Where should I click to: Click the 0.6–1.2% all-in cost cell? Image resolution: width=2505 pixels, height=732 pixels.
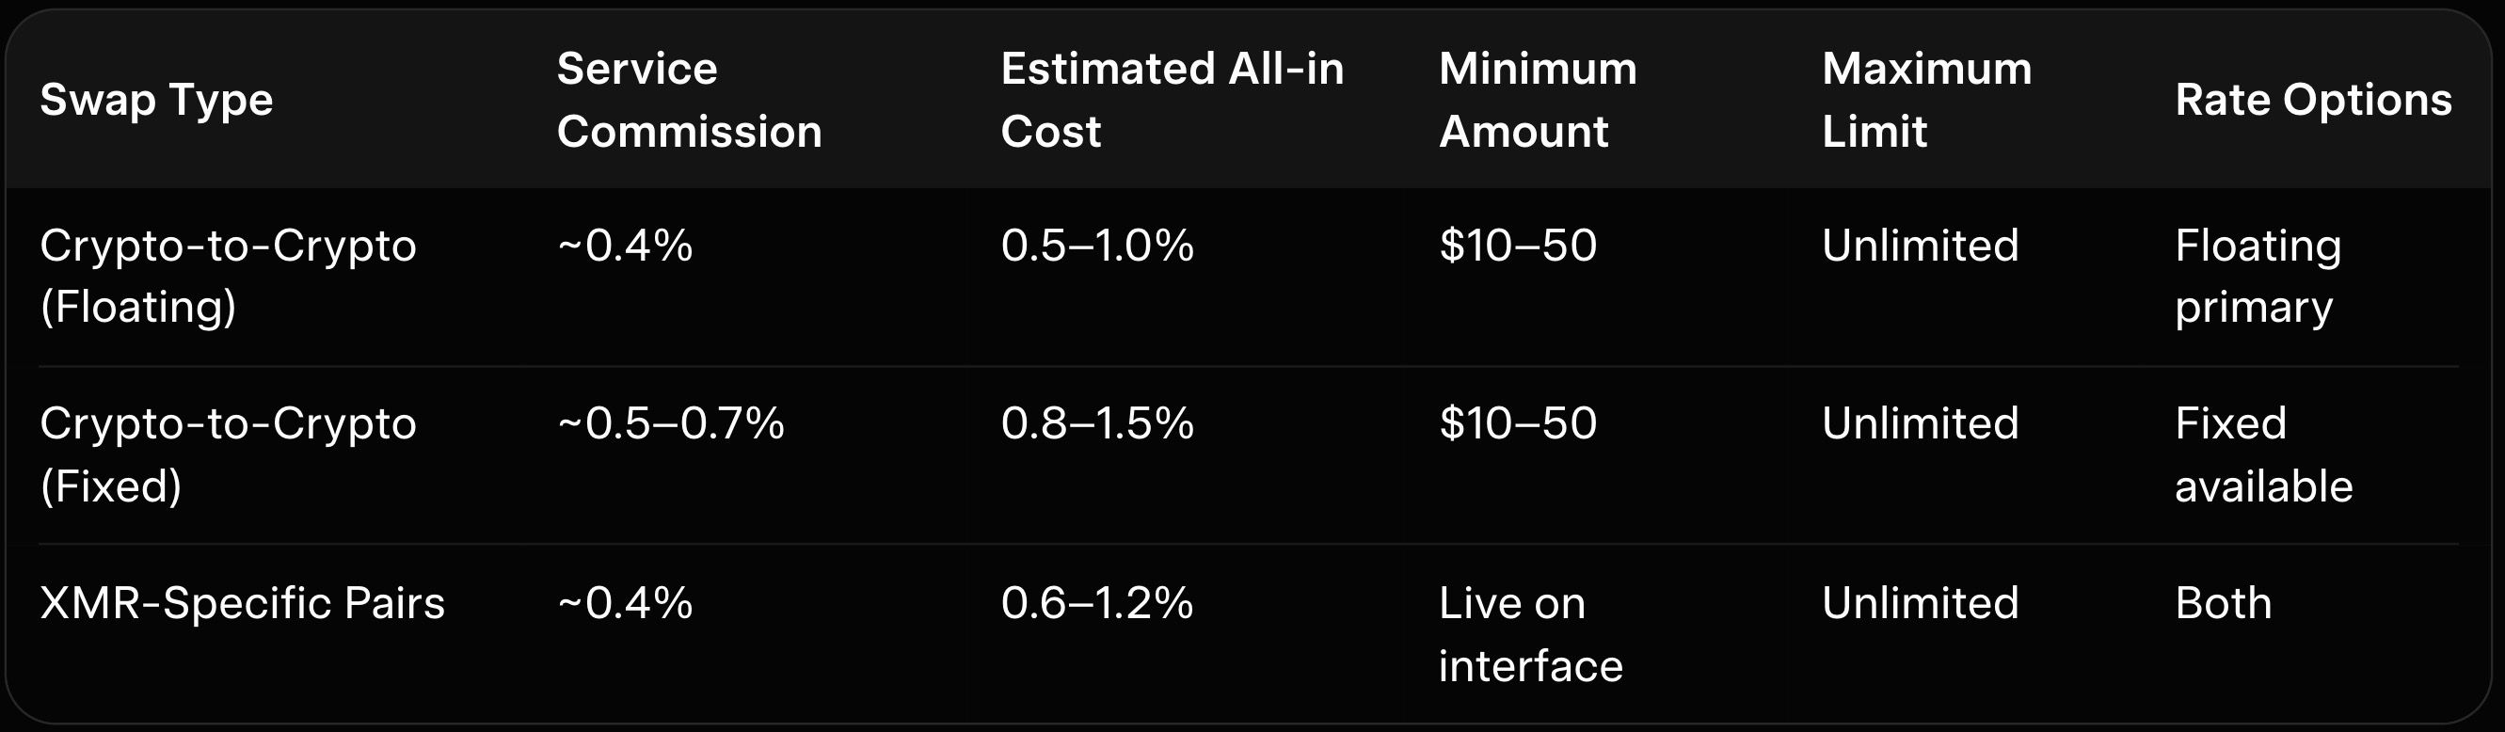point(1097,604)
